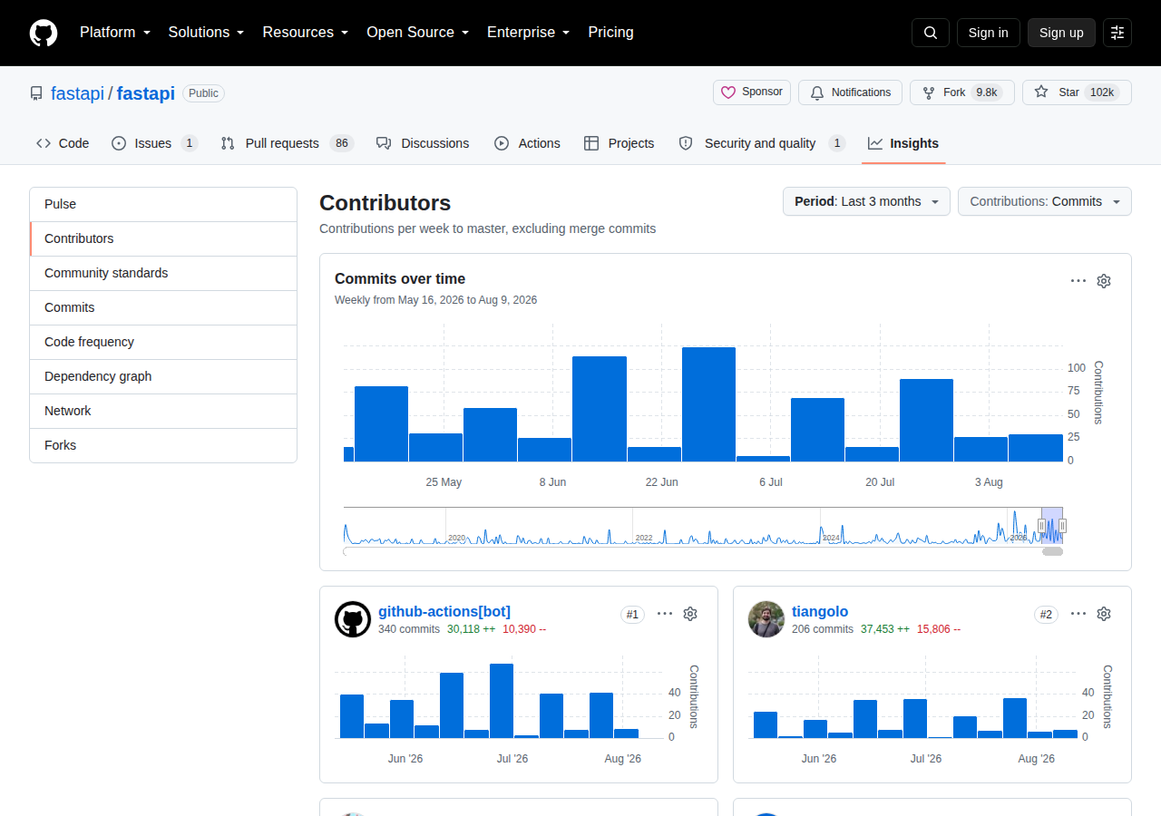
Task: Open Community standards in the sidebar
Action: 163,273
